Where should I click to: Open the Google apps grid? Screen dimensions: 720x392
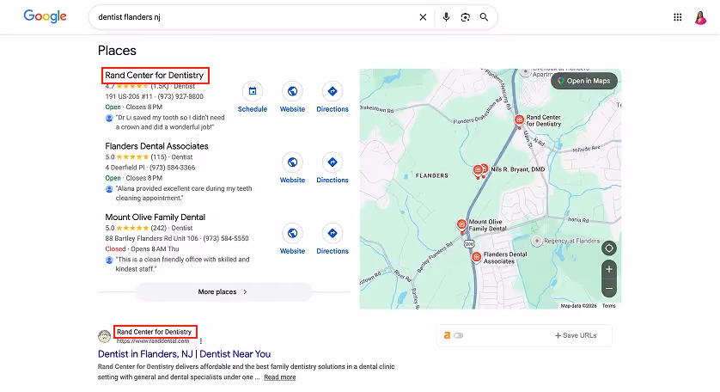[677, 17]
